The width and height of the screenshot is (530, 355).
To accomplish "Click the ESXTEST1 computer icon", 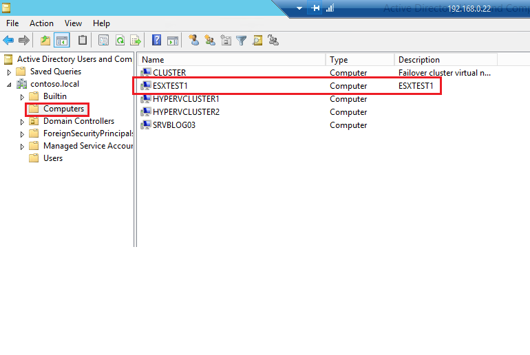I will 146,85.
